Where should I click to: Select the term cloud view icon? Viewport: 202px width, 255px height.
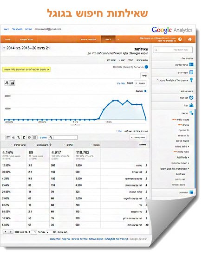[x=13, y=138]
